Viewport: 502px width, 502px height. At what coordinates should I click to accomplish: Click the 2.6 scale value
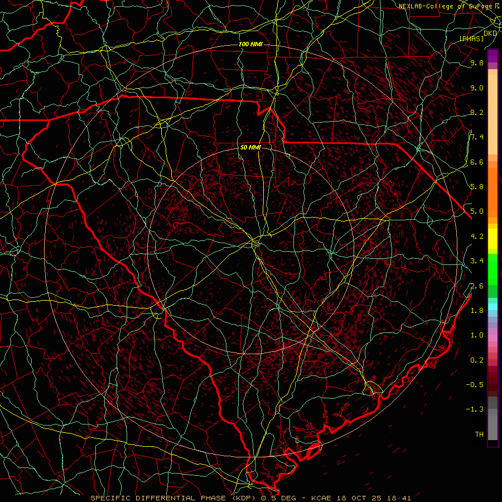click(x=477, y=286)
